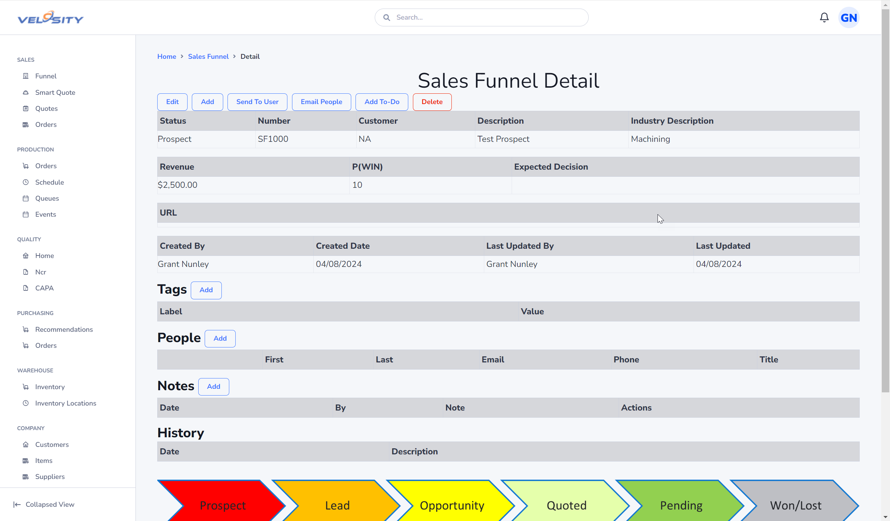Image resolution: width=890 pixels, height=521 pixels.
Task: Click the top Add button beside Edit
Action: pos(208,102)
